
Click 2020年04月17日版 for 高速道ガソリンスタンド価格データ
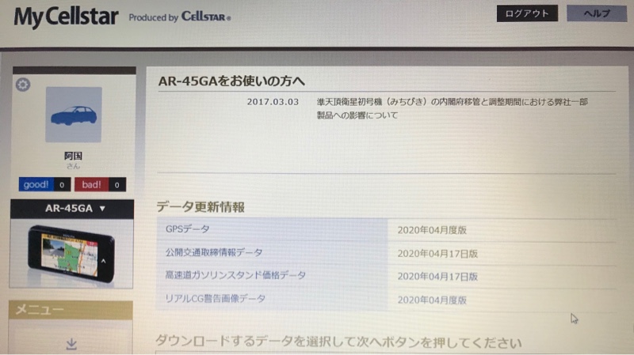tap(437, 277)
